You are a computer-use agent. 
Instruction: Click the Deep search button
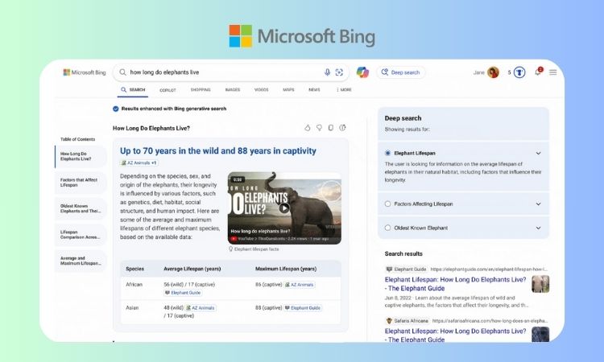pyautogui.click(x=400, y=72)
